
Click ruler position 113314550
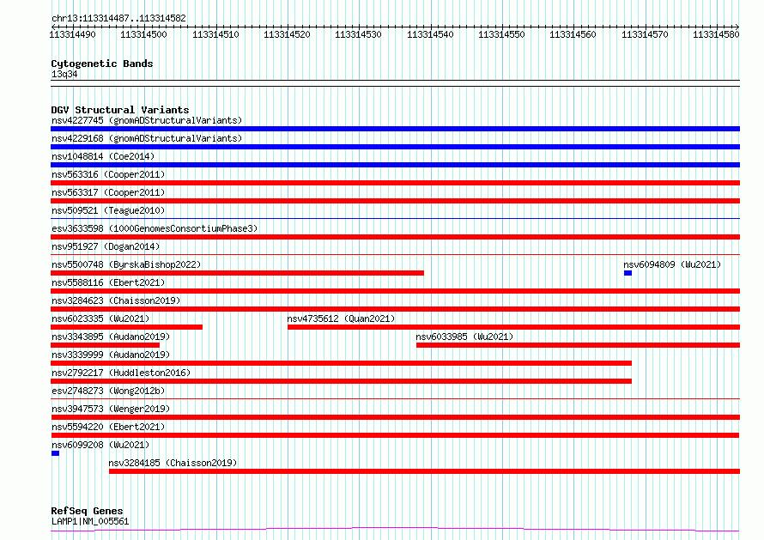(x=501, y=34)
